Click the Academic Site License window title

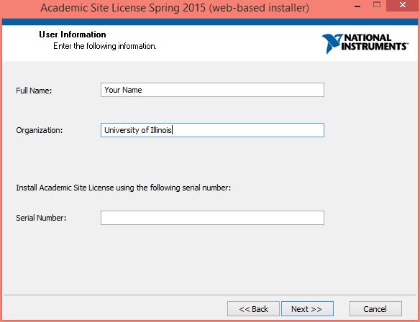coord(175,8)
